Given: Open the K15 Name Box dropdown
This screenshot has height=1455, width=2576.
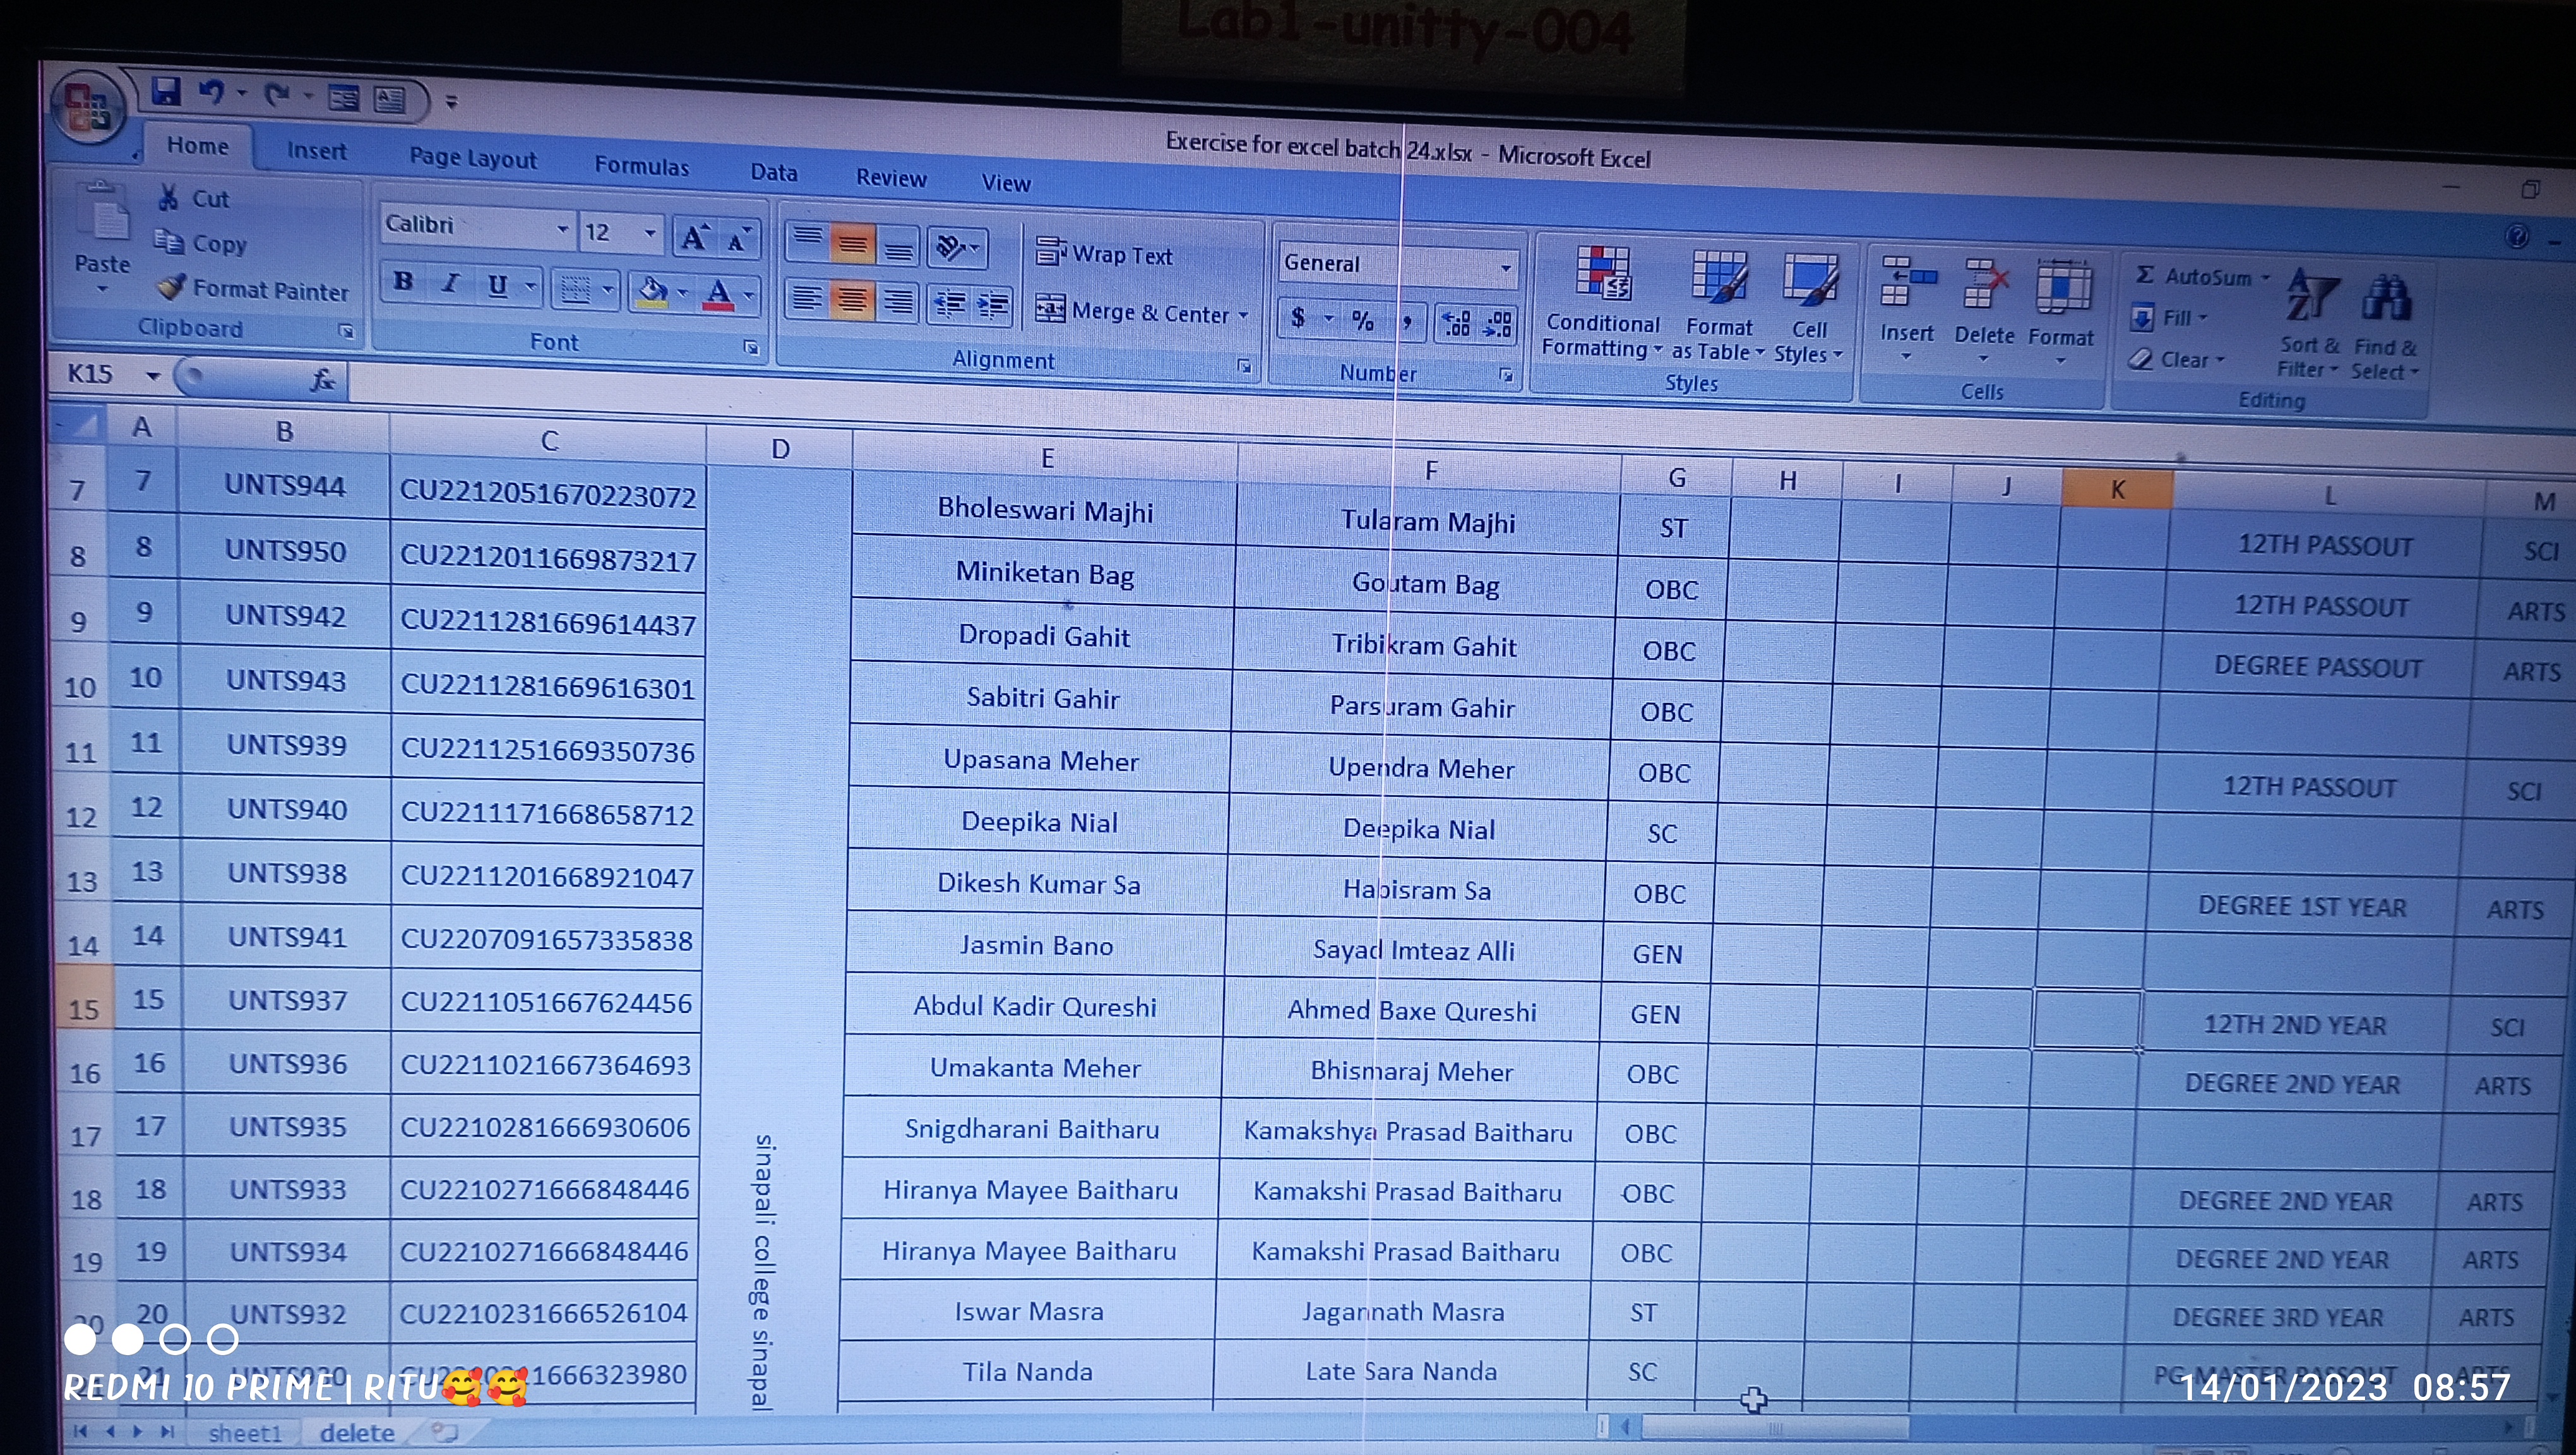Looking at the screenshot, I should point(153,376).
